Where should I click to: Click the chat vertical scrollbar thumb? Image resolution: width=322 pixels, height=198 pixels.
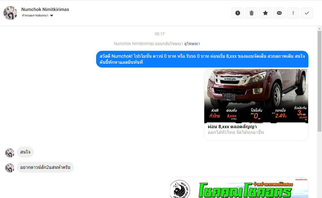click(x=319, y=81)
